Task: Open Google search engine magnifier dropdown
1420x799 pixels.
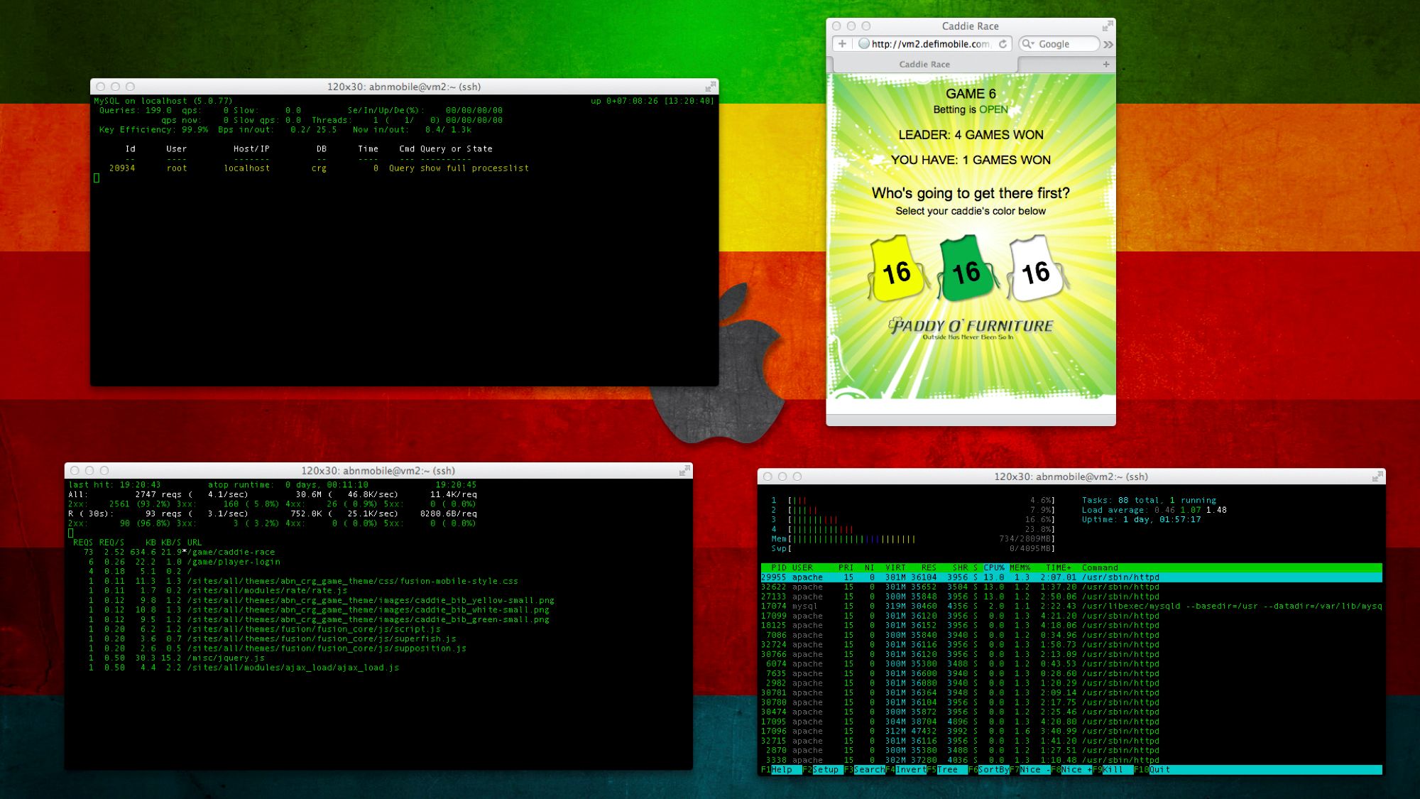Action: [x=1027, y=44]
